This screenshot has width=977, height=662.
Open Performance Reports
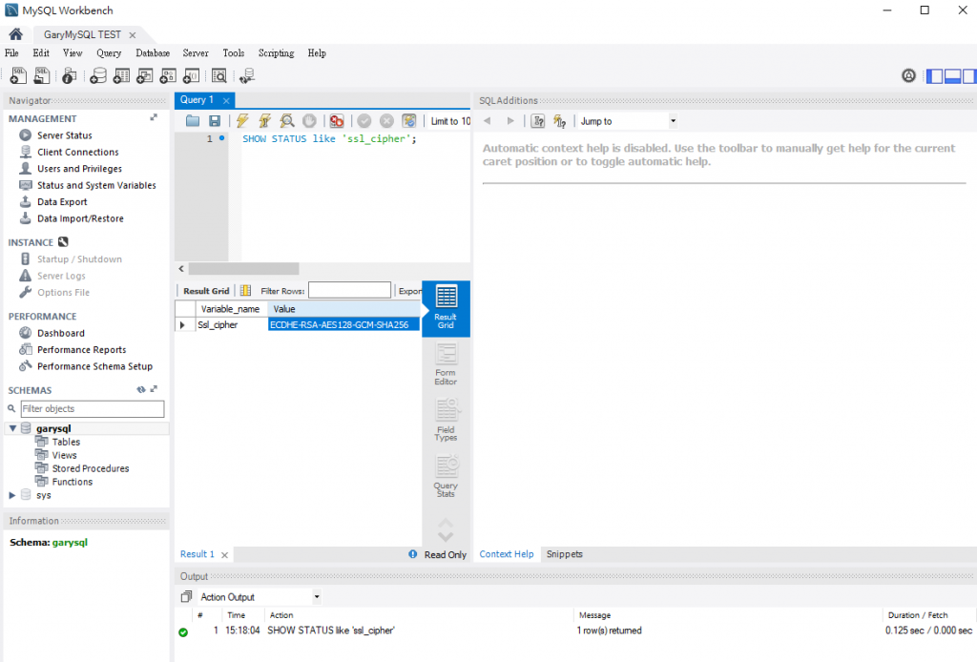(x=82, y=349)
